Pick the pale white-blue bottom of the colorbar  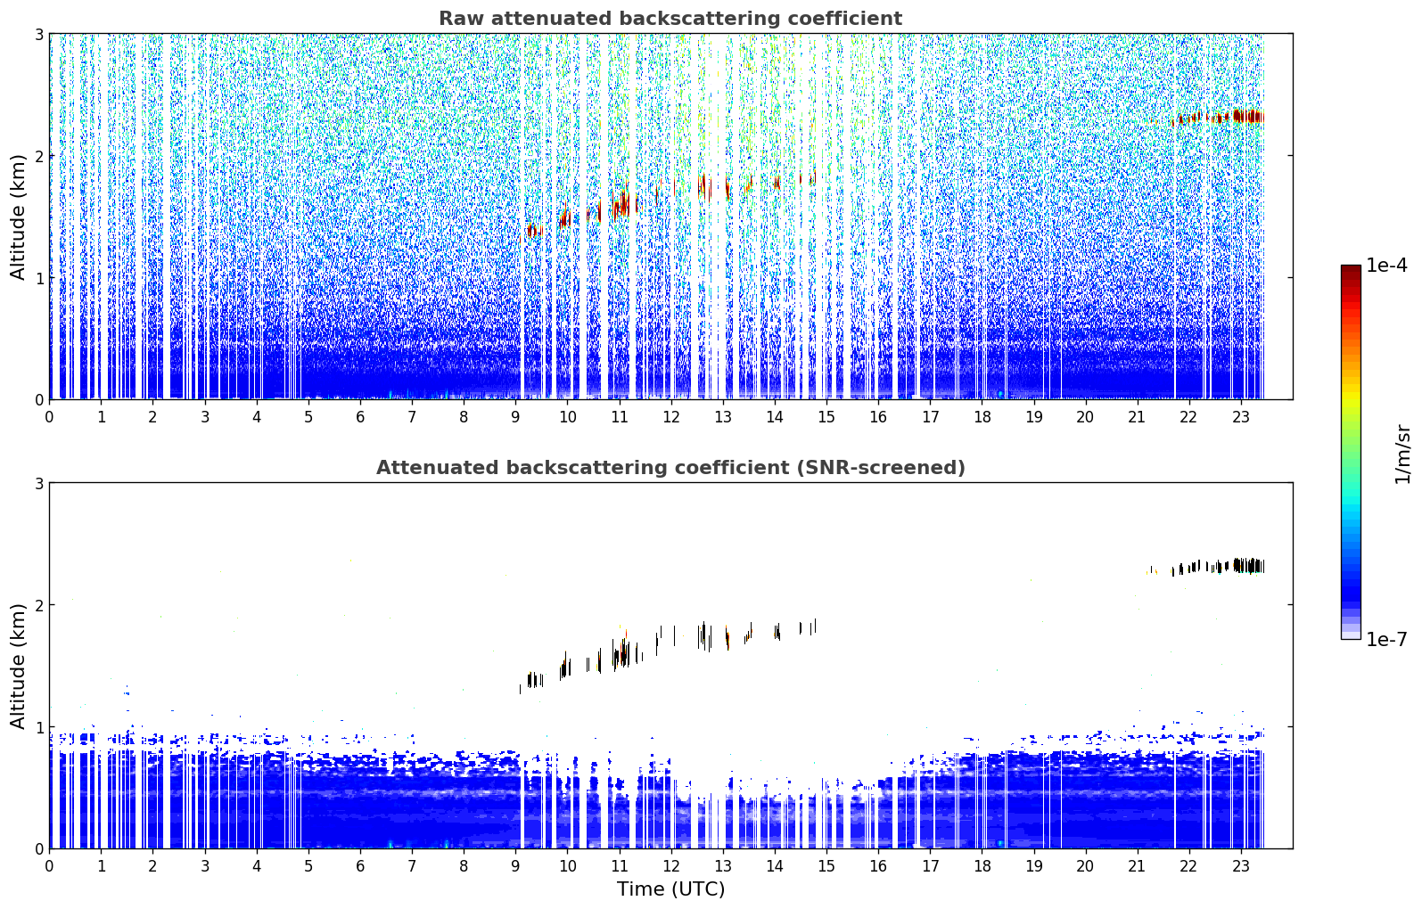[x=1350, y=635]
